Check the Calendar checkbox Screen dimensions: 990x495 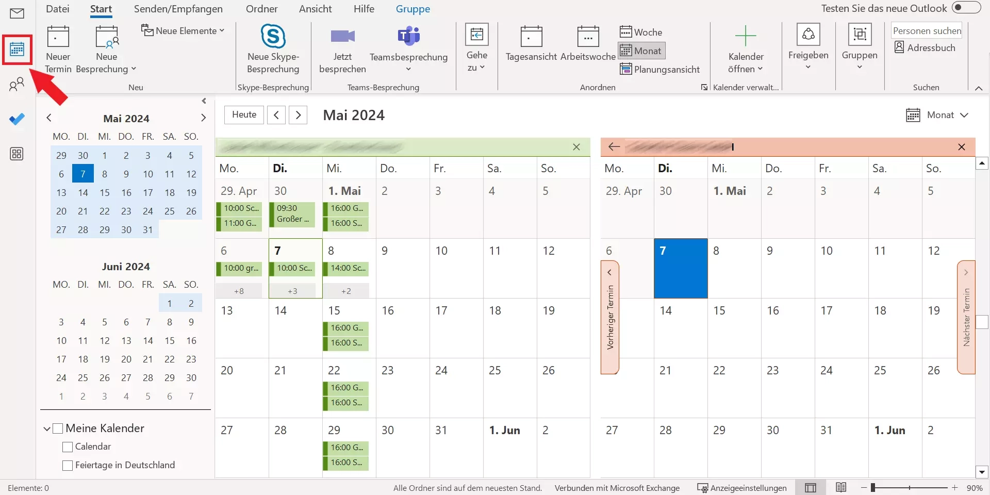tap(68, 447)
